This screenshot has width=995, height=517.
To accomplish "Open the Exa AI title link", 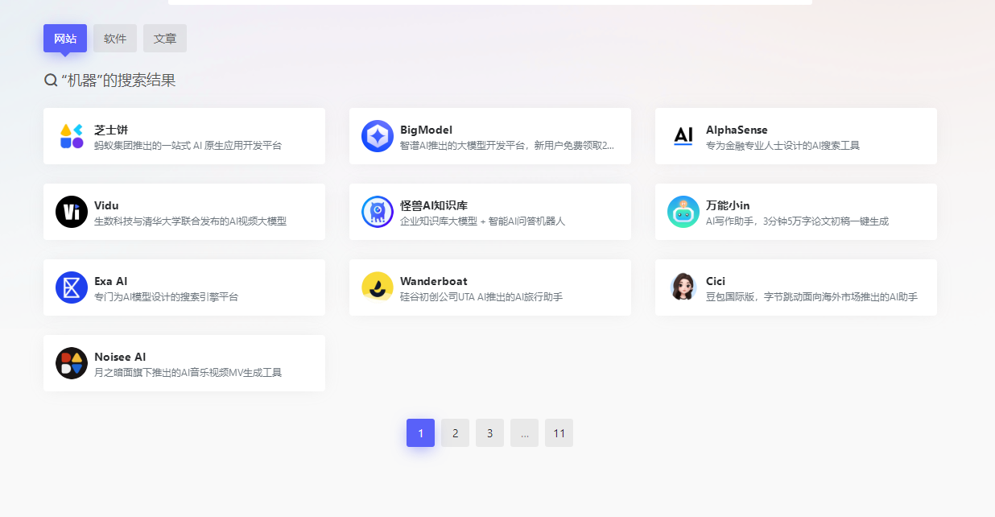I will 110,281.
